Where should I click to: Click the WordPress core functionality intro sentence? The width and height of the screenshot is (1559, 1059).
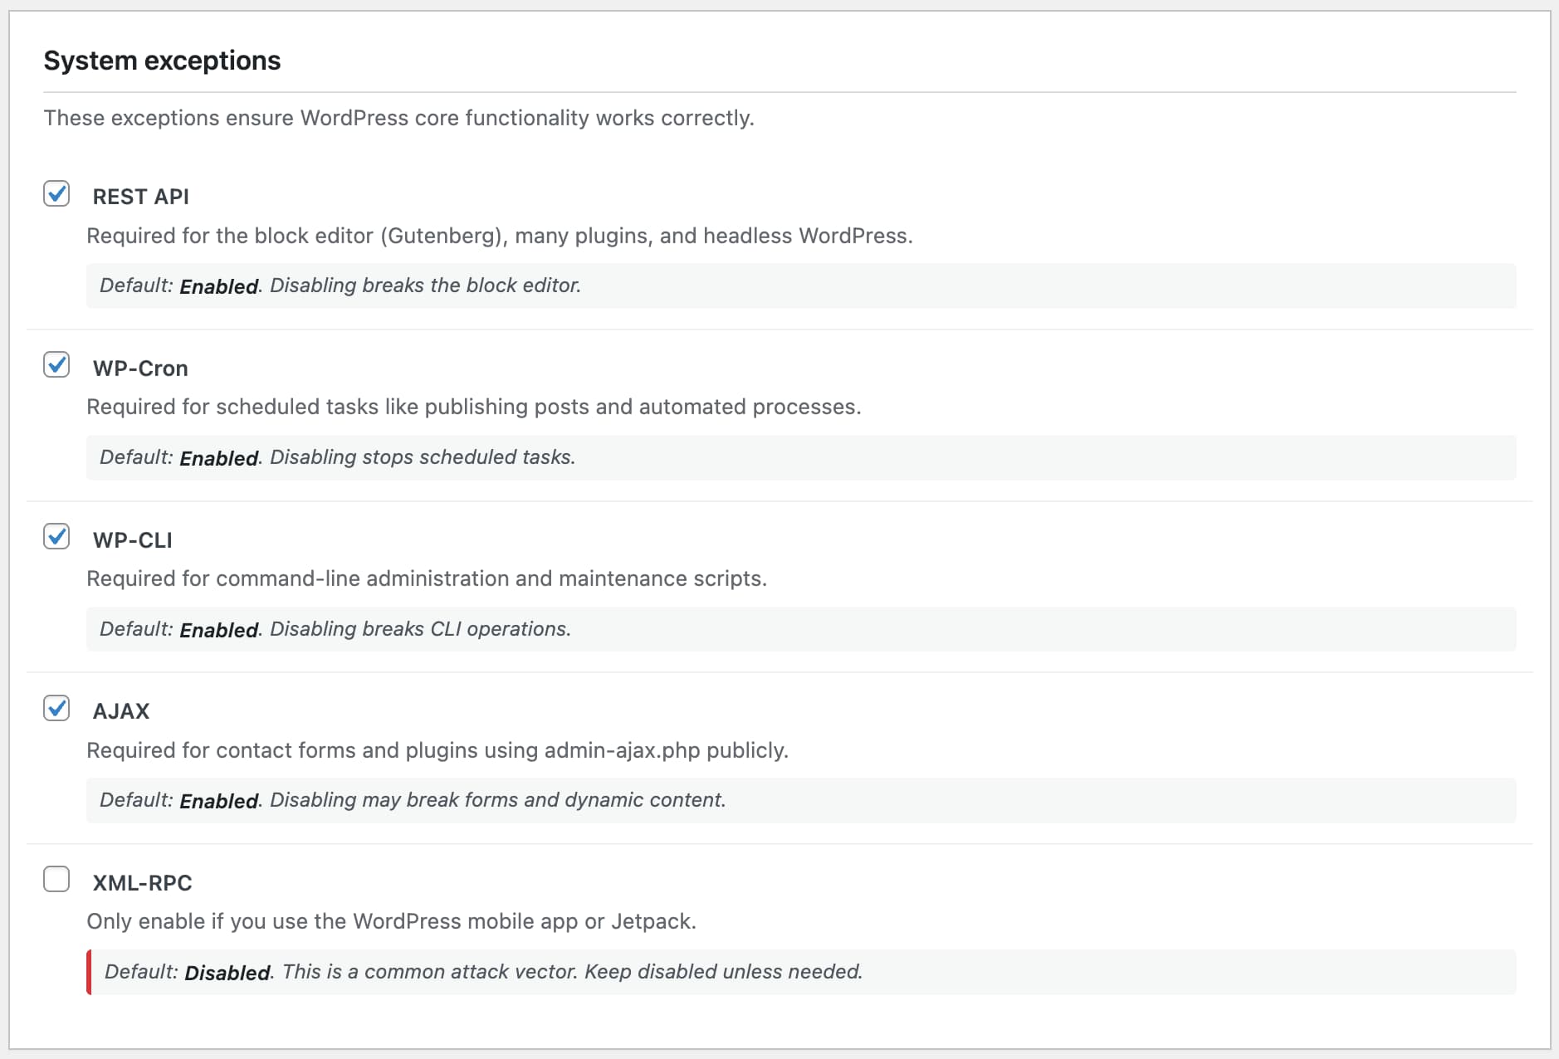tap(398, 118)
